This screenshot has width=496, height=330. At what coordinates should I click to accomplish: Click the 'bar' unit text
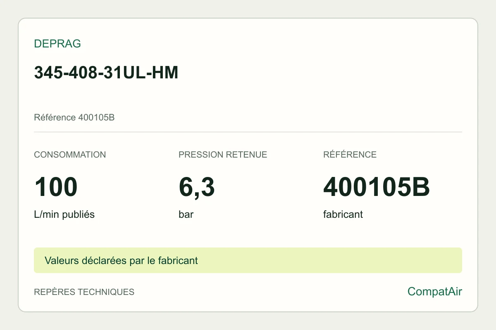[186, 214]
